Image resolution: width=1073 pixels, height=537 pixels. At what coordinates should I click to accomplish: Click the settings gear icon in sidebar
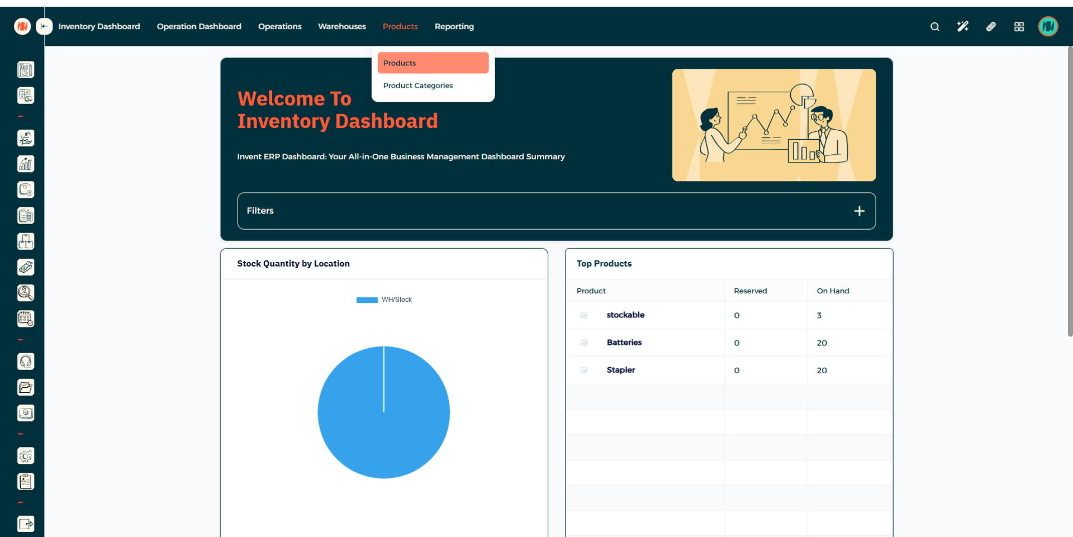(x=26, y=456)
